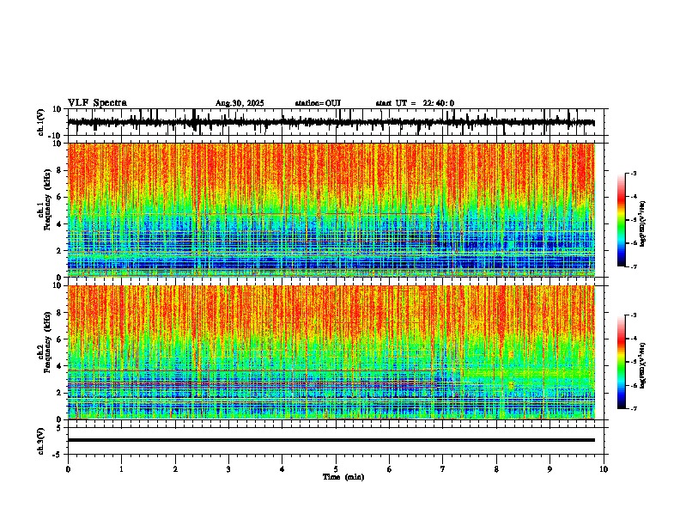The image size is (680, 526).
Task: Click the "2" tick on Time axis
Action: tap(175, 469)
